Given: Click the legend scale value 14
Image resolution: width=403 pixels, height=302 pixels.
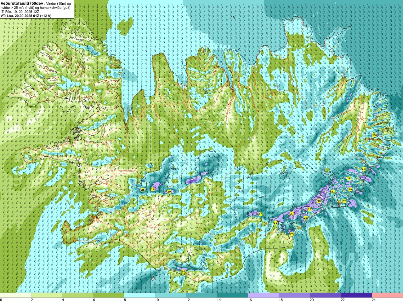Looking at the screenshot, I should click(x=219, y=300).
